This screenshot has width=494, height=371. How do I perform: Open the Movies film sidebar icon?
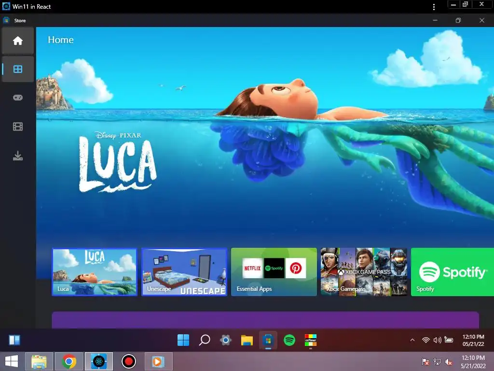pos(18,127)
